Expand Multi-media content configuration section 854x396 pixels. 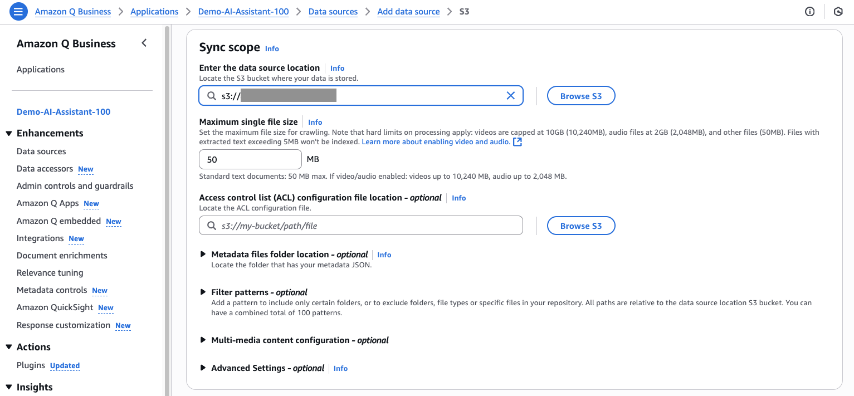click(x=203, y=340)
